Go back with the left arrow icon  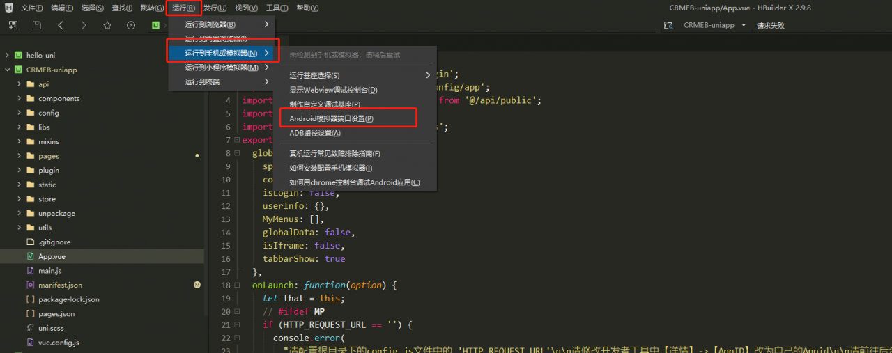(x=61, y=25)
